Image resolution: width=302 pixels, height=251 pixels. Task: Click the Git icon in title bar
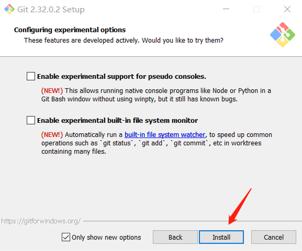point(9,9)
